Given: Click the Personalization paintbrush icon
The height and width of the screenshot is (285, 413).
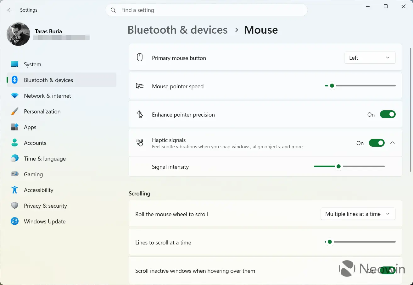Looking at the screenshot, I should (14, 111).
